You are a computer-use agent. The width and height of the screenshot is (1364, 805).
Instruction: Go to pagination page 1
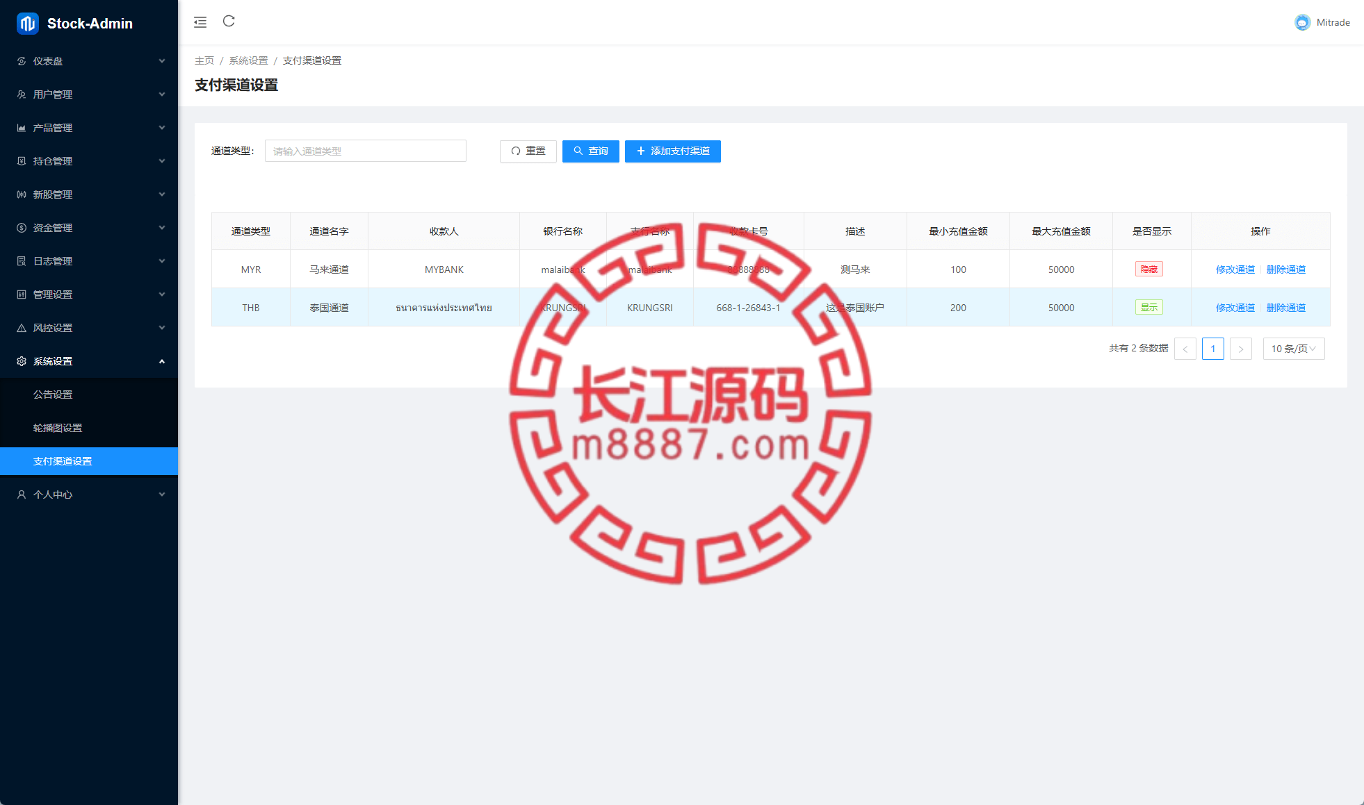point(1212,349)
